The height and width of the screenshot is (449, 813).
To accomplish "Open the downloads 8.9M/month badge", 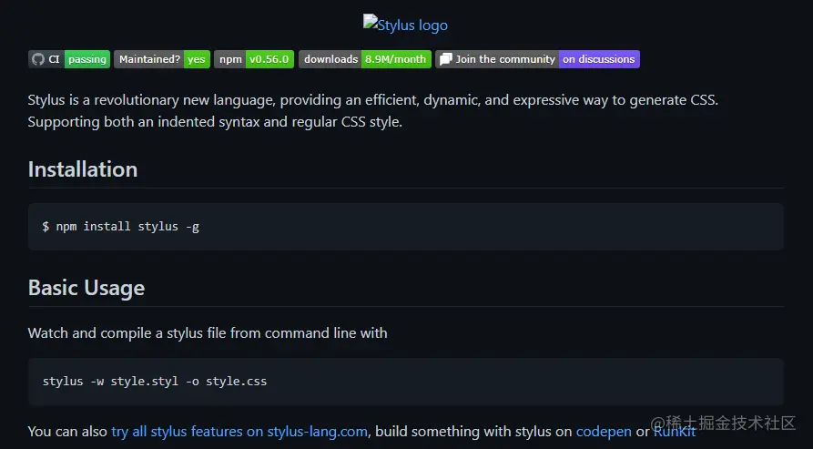I will click(x=365, y=59).
